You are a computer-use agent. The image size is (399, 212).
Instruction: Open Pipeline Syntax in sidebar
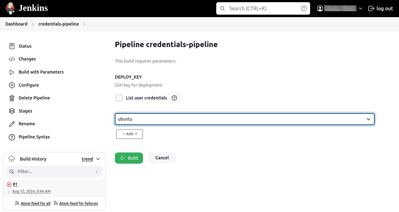[34, 137]
